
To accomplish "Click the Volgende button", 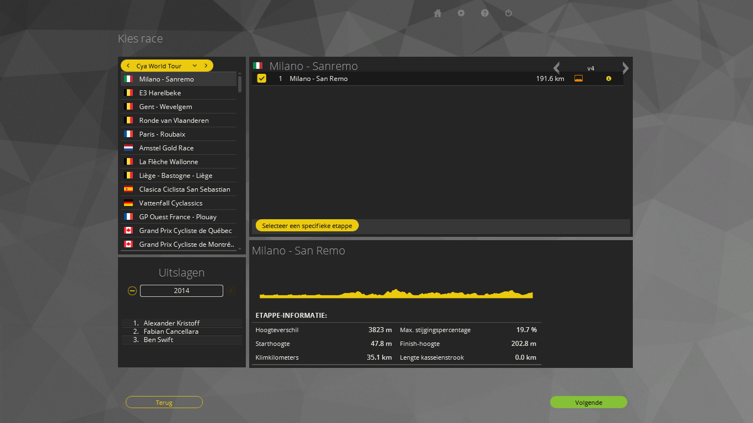I will point(588,403).
